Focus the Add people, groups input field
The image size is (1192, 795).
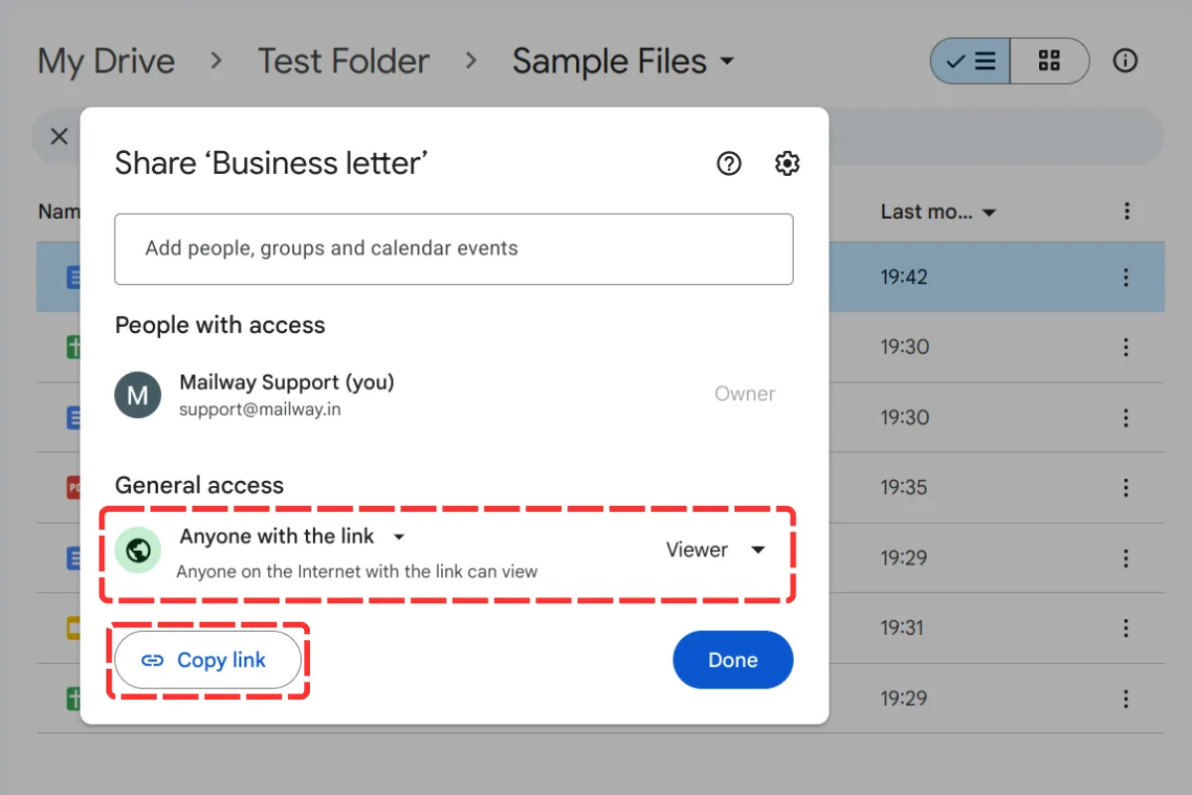point(453,248)
